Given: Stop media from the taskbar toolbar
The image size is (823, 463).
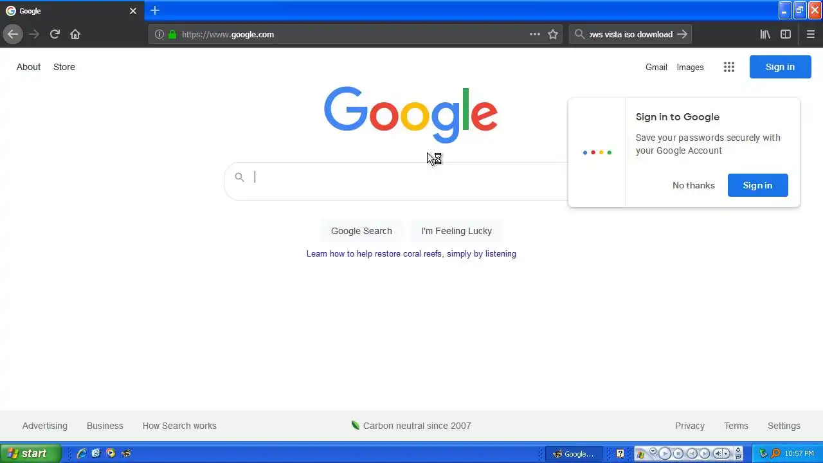Looking at the screenshot, I should 678,454.
